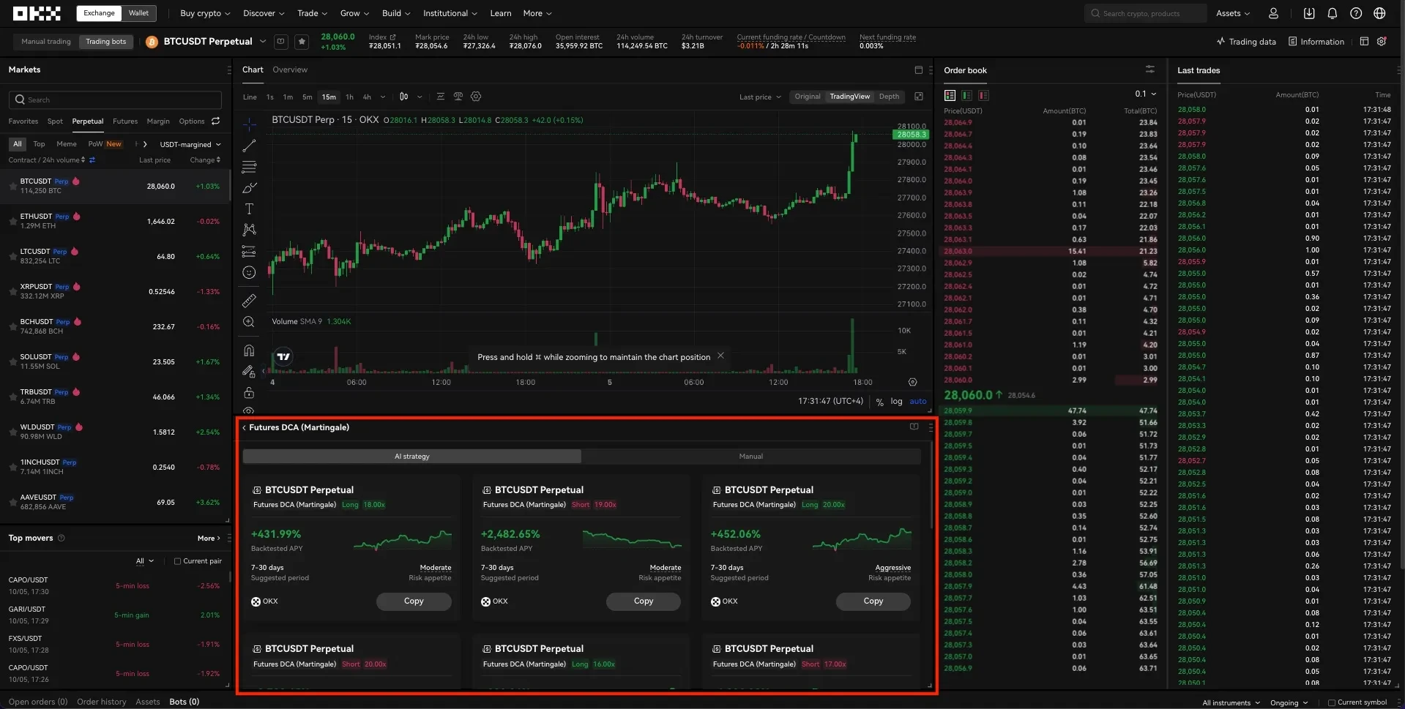Copy the +452.06% Aggressive strategy
Viewport: 1405px width, 709px height.
(x=873, y=601)
